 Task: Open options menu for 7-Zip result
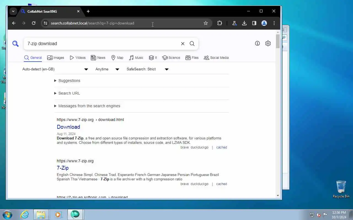coord(212,184)
